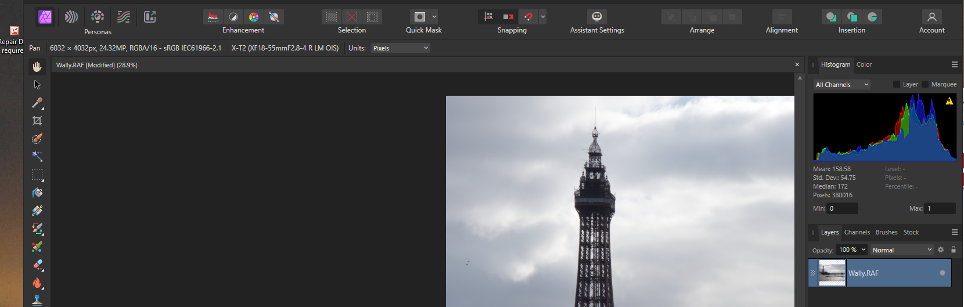964x307 pixels.
Task: Select the Clone Brush (stamp) tool
Action: (x=37, y=300)
